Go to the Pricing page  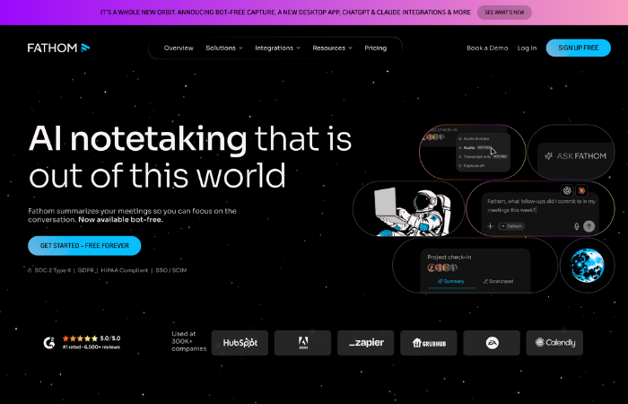pyautogui.click(x=375, y=48)
